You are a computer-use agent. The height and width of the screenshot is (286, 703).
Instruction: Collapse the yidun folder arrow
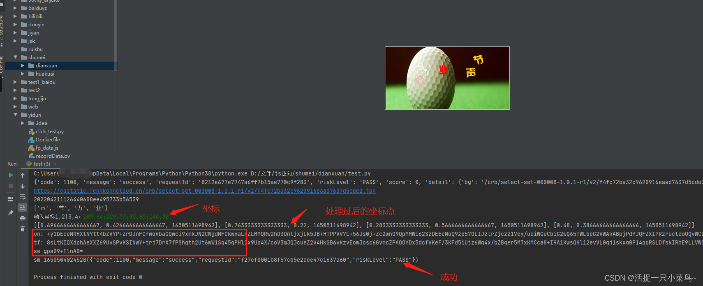(x=16, y=115)
